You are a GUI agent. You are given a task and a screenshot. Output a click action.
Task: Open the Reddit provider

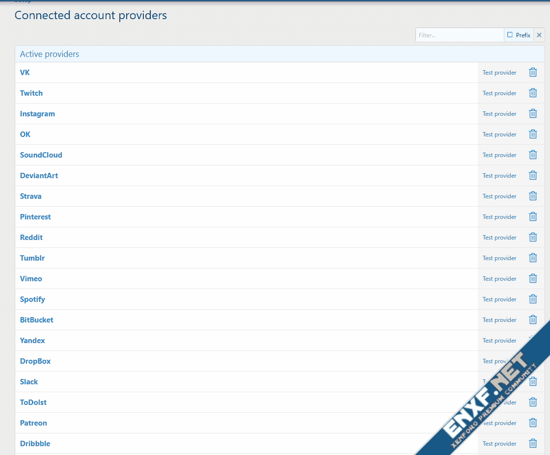31,237
